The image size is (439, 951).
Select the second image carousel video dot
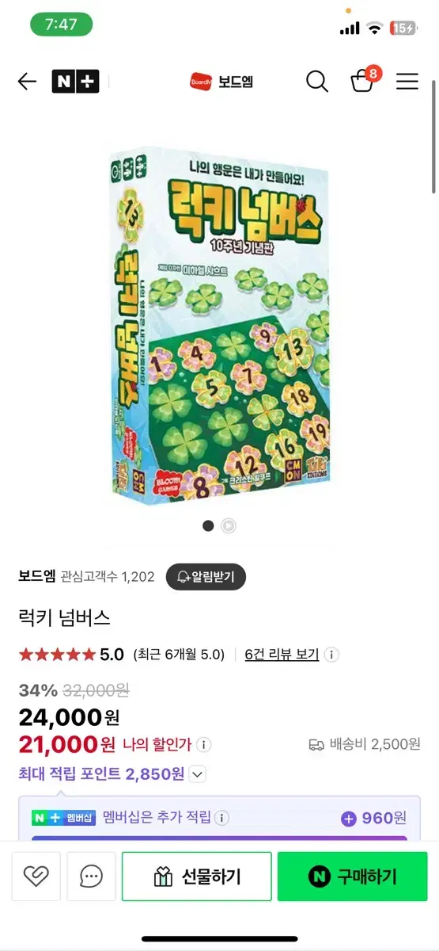[x=228, y=525]
